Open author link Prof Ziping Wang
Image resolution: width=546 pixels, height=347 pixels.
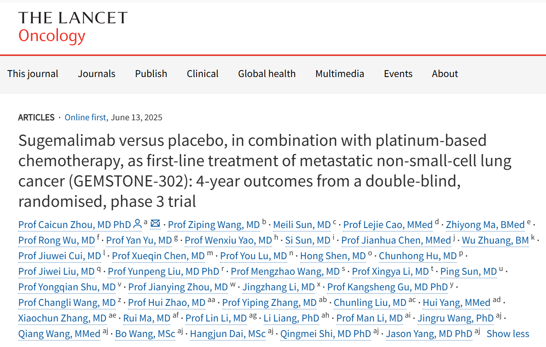point(214,225)
